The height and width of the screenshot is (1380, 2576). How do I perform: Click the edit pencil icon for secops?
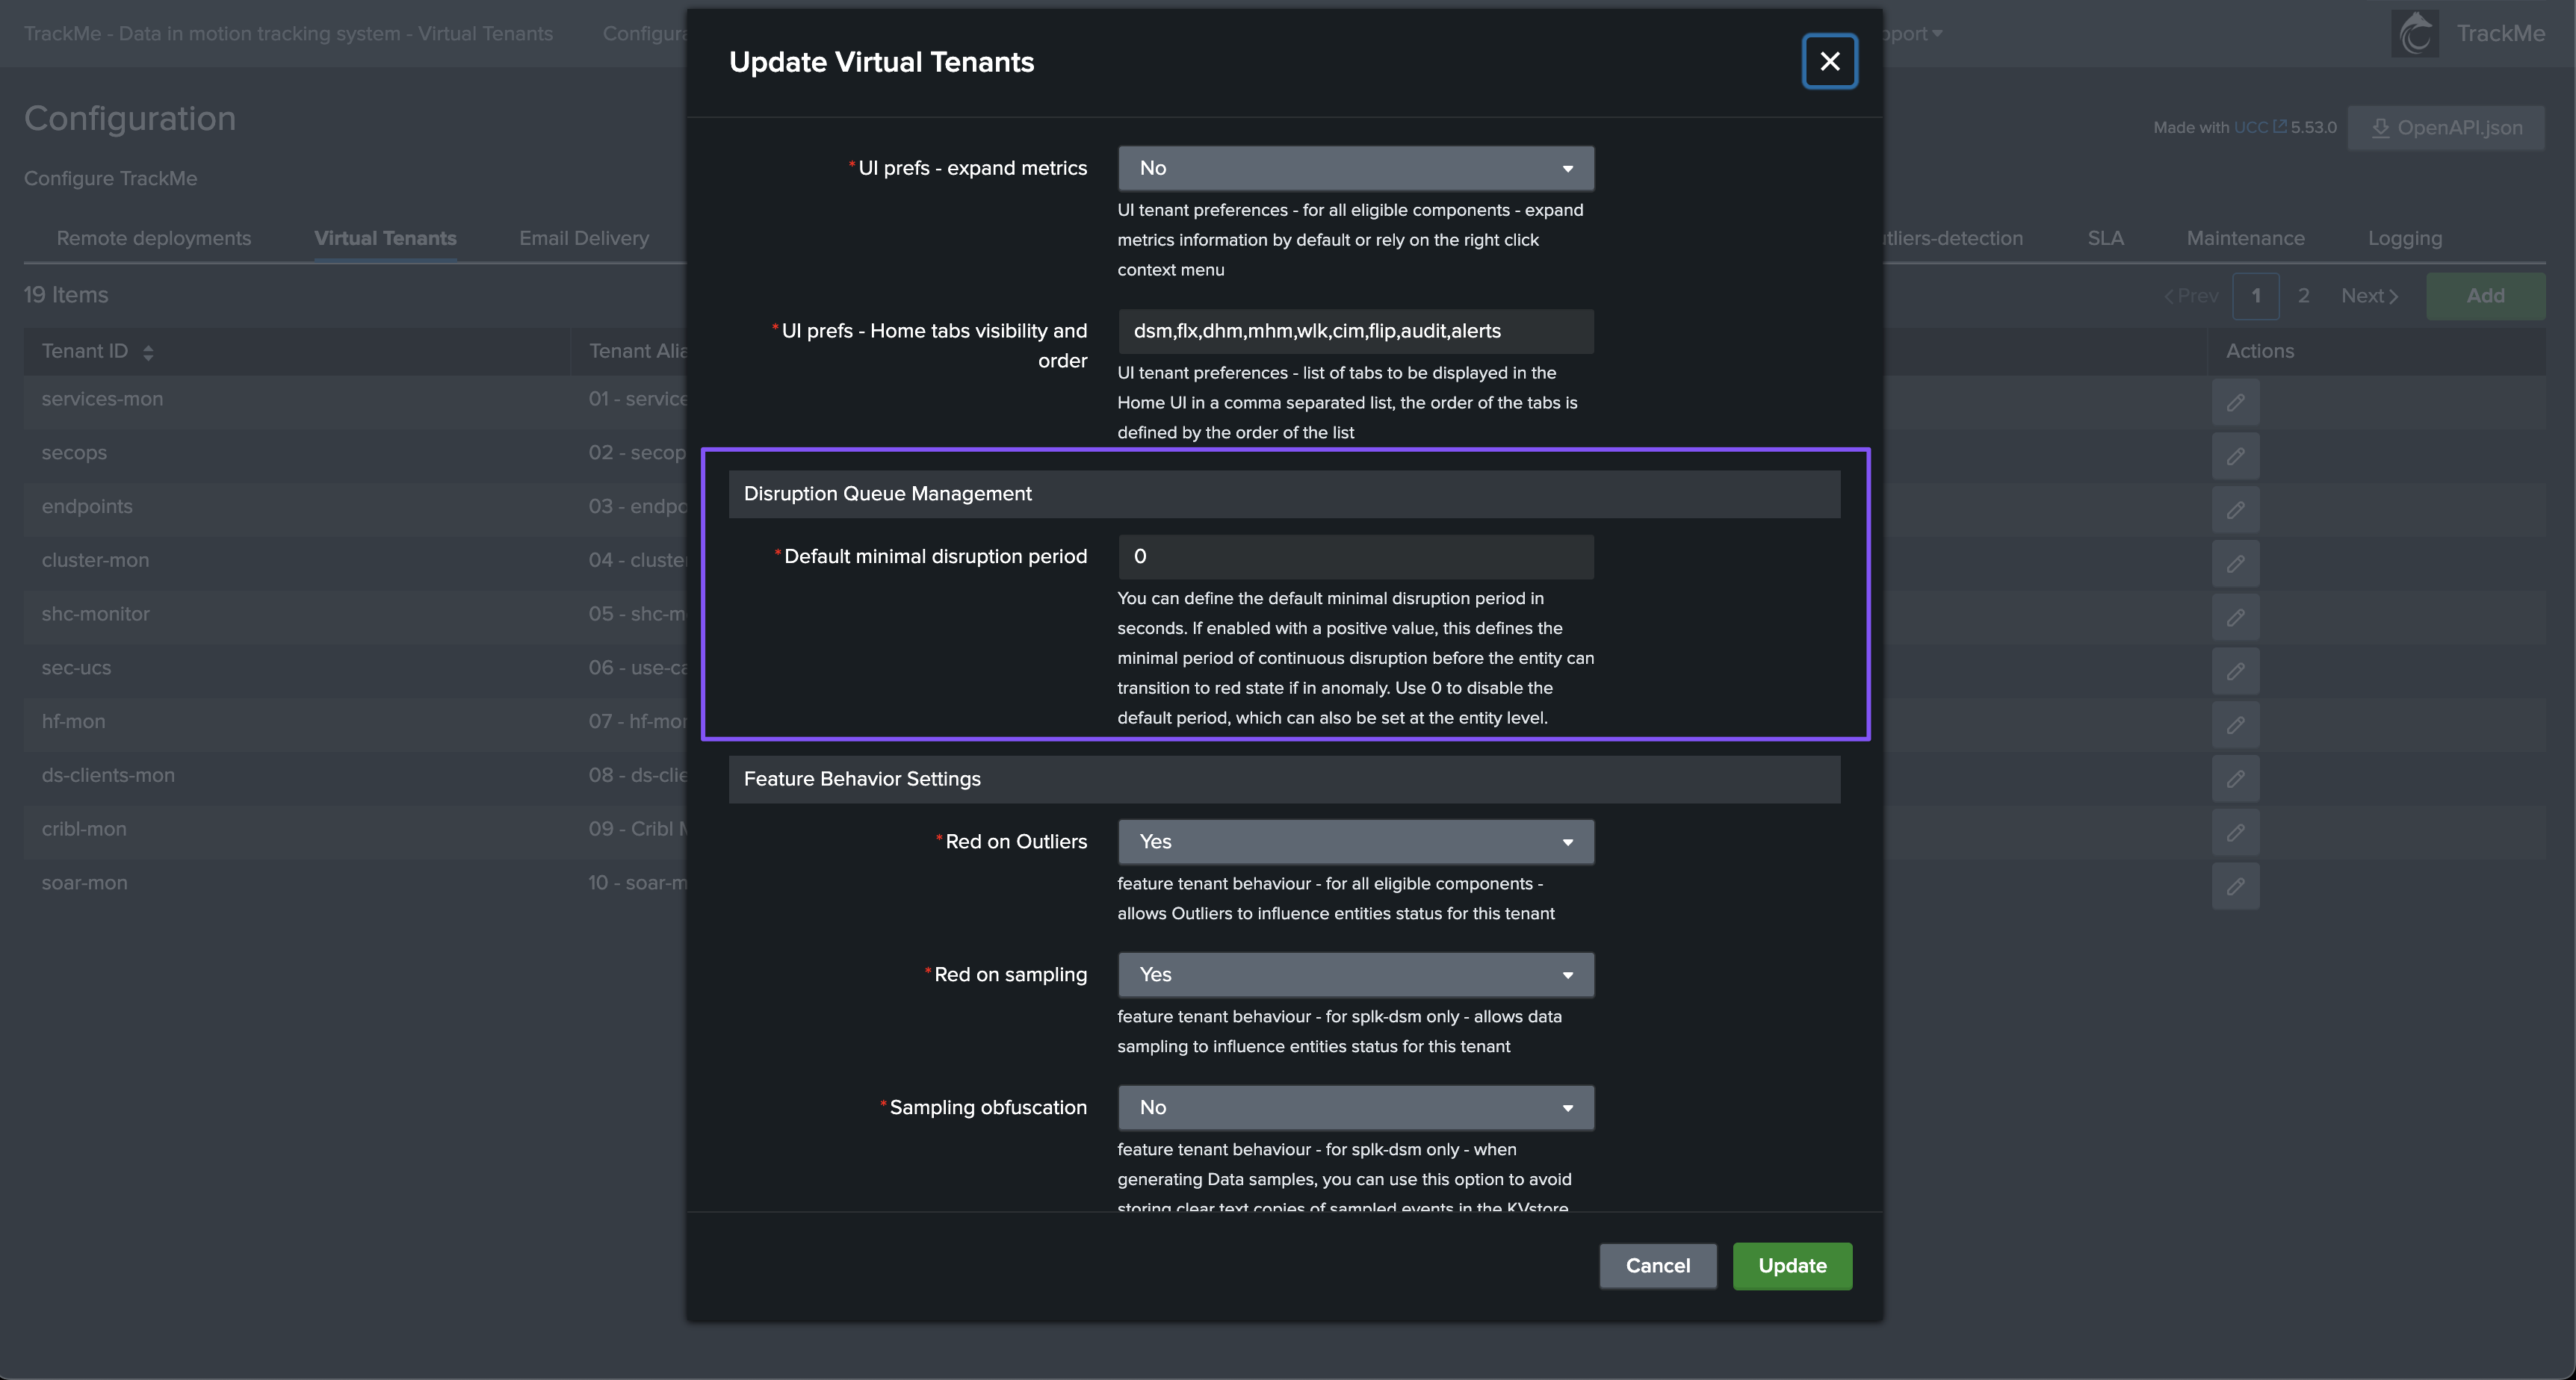click(2235, 457)
